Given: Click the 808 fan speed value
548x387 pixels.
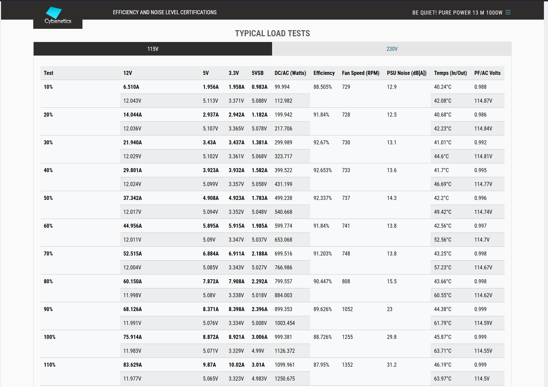Looking at the screenshot, I should click(346, 281).
